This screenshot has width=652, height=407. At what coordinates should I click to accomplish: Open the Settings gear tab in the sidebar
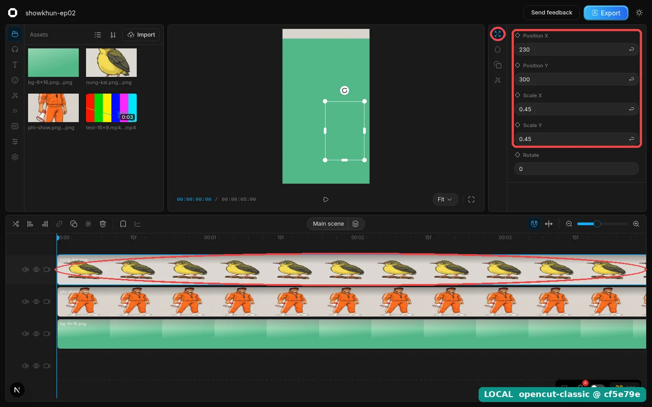coord(15,157)
